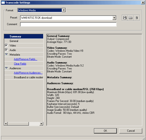Select the General item in the left list
Viewport: 146px width, 140px height.
pyautogui.click(x=24, y=41)
